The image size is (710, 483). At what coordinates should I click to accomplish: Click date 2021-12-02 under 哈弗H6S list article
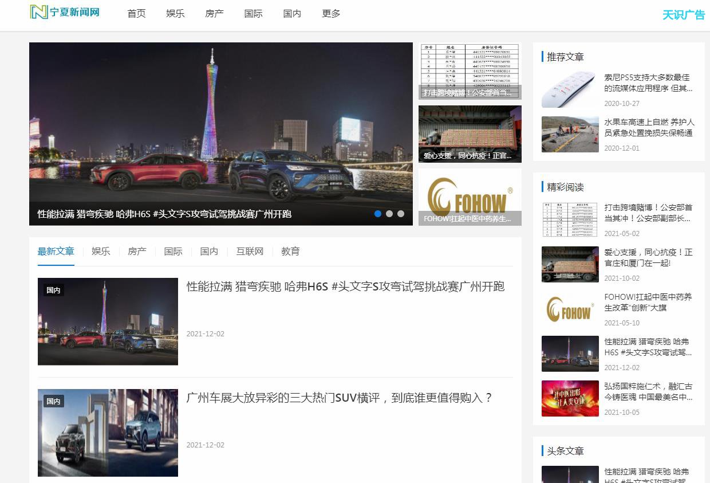[206, 334]
